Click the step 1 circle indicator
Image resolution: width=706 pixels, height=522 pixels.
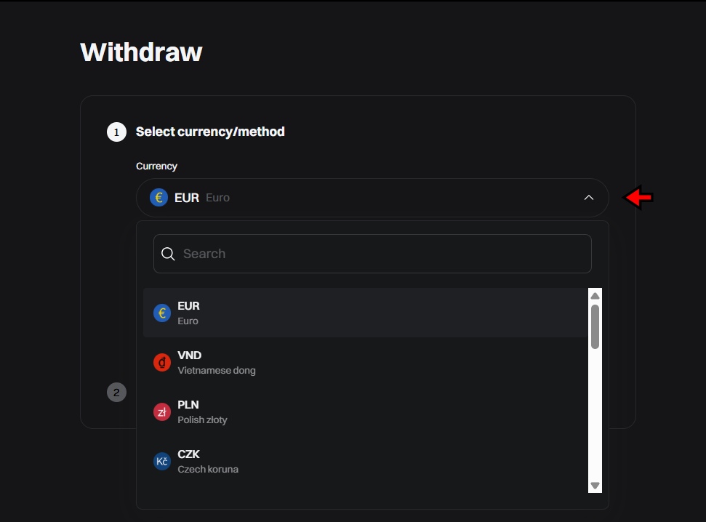116,132
